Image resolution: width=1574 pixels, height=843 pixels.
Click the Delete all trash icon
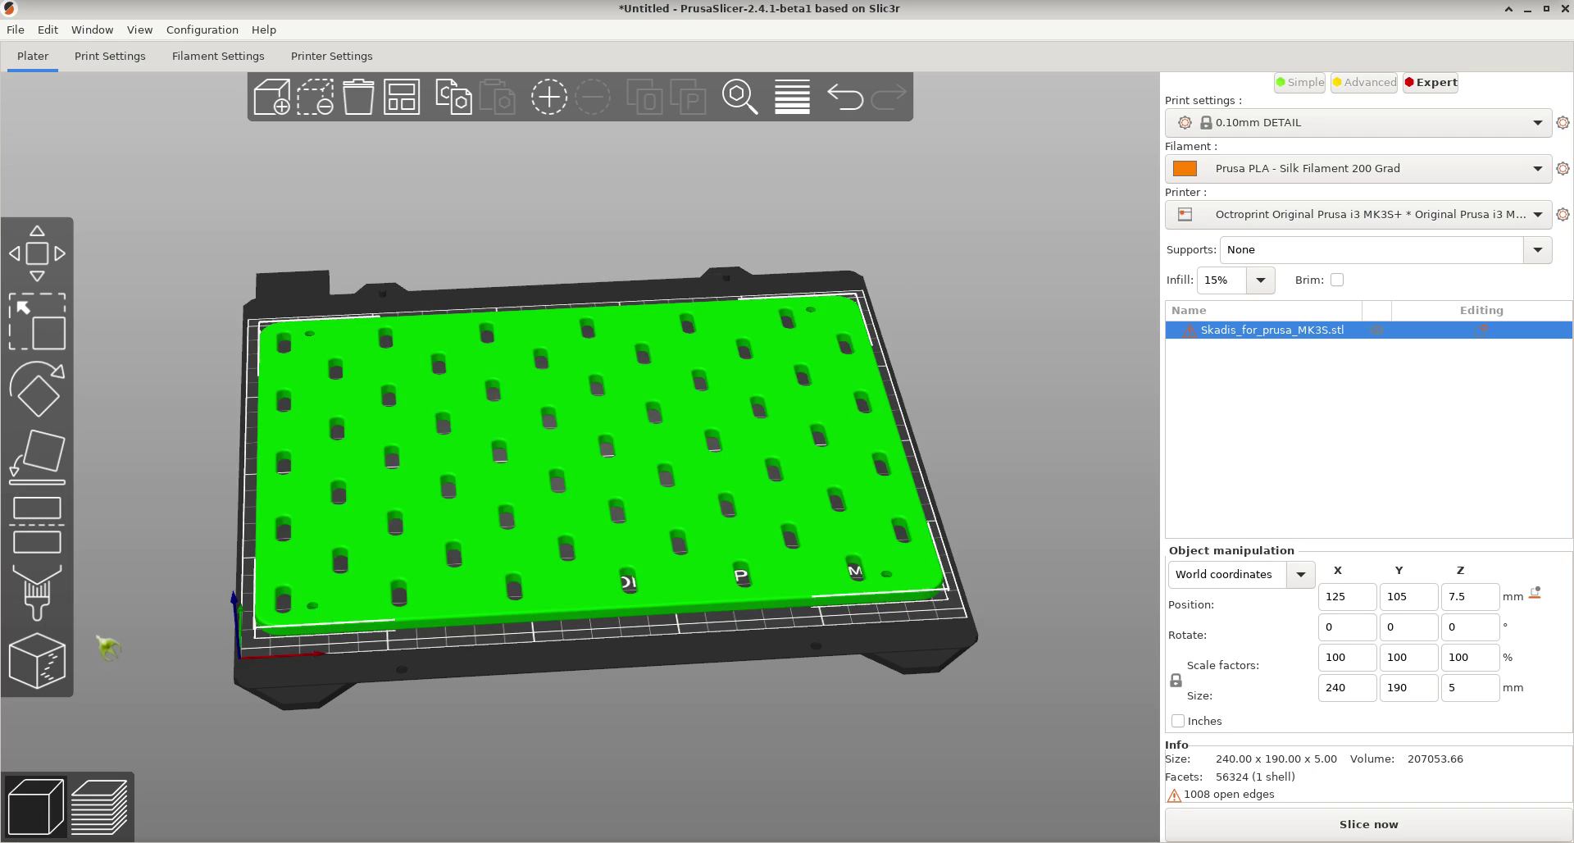click(x=358, y=97)
